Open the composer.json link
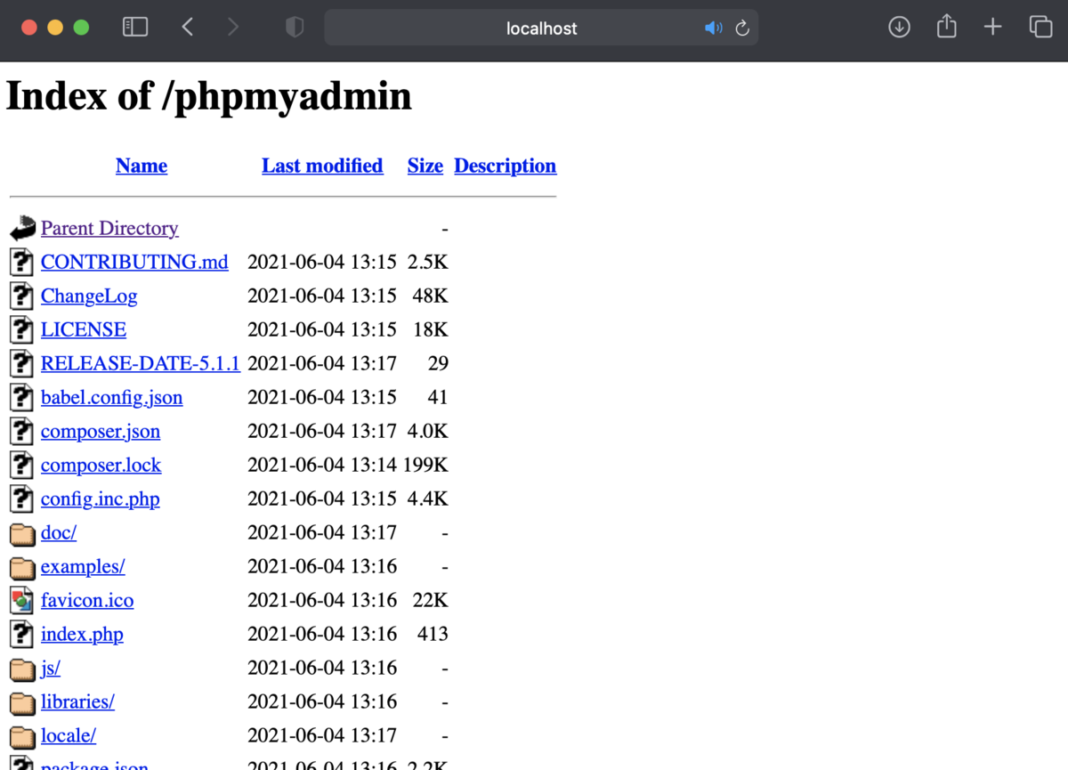The width and height of the screenshot is (1068, 770). [x=101, y=432]
